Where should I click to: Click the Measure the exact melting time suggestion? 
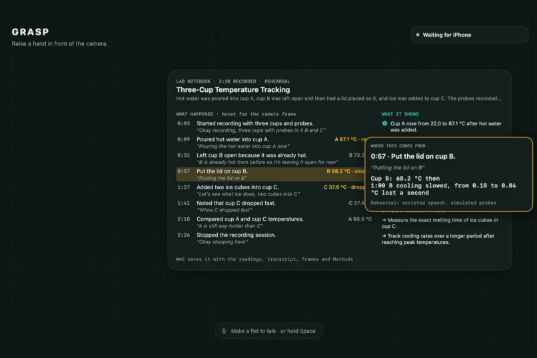[440, 223]
